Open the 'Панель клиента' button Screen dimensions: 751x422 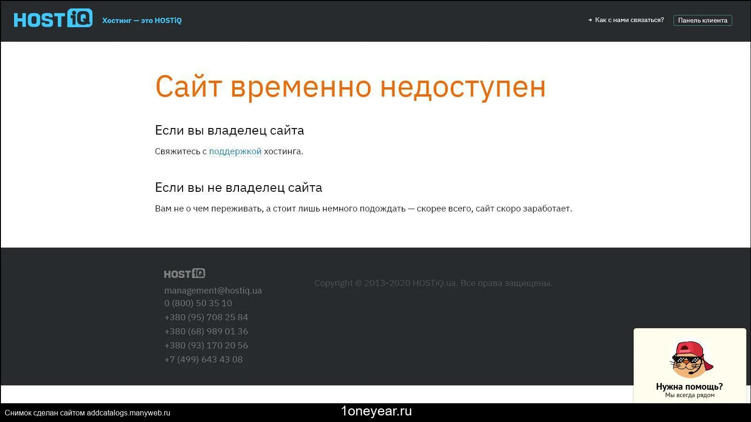(x=703, y=20)
